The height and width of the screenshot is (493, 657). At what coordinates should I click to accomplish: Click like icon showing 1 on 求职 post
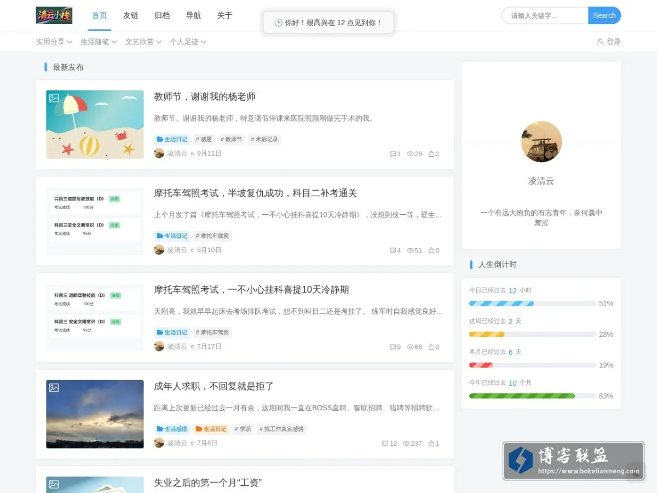coord(431,443)
